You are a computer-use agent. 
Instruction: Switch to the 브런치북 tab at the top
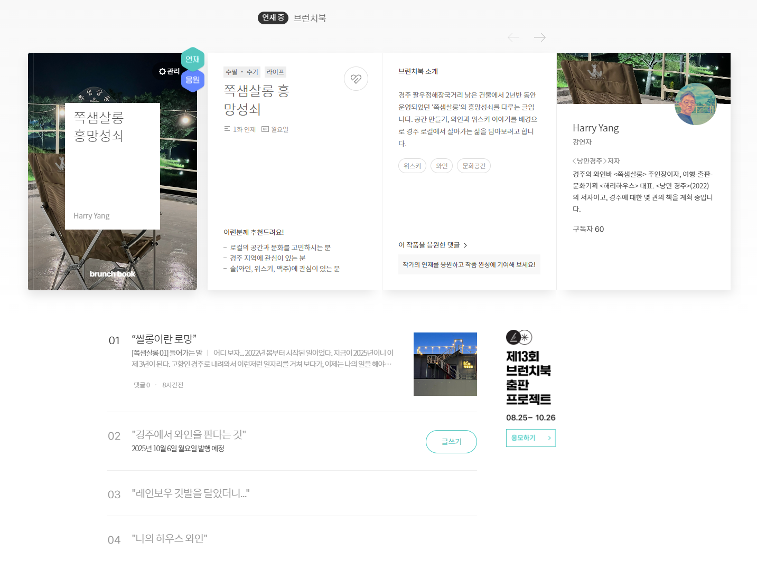[x=310, y=17]
